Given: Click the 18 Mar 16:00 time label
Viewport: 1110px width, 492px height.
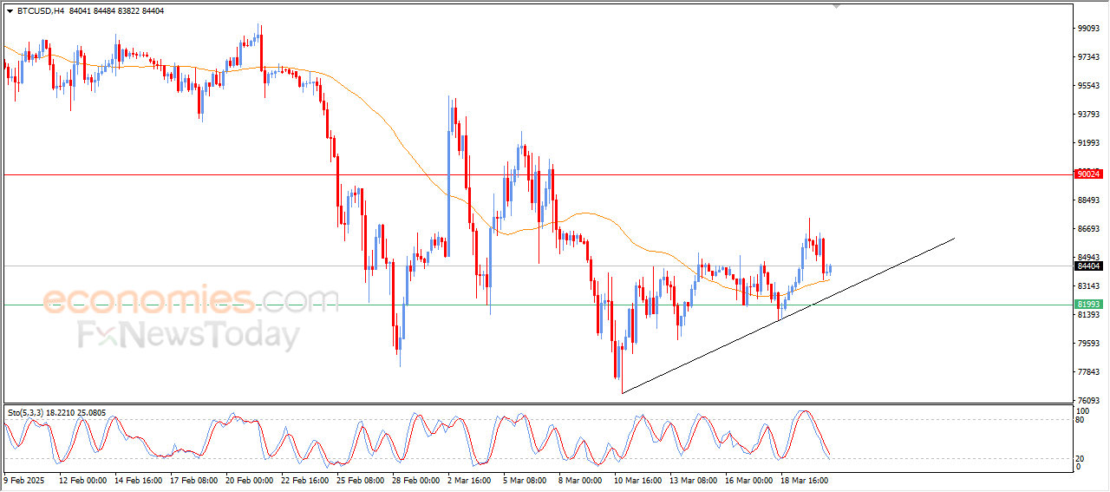Looking at the screenshot, I should coord(806,479).
